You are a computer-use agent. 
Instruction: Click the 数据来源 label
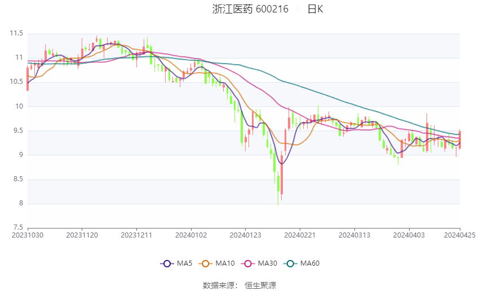[x=218, y=285]
